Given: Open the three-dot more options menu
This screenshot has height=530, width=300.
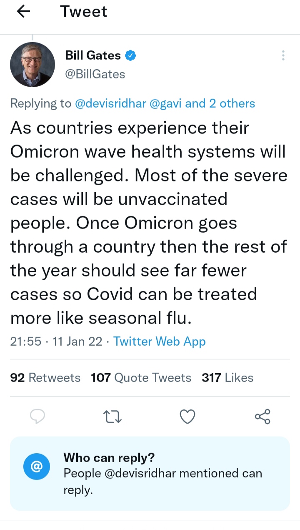Looking at the screenshot, I should point(283,56).
